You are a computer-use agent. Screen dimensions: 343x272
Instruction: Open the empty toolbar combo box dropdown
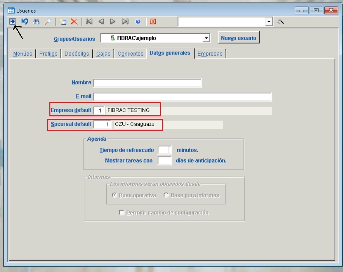pyautogui.click(x=269, y=22)
